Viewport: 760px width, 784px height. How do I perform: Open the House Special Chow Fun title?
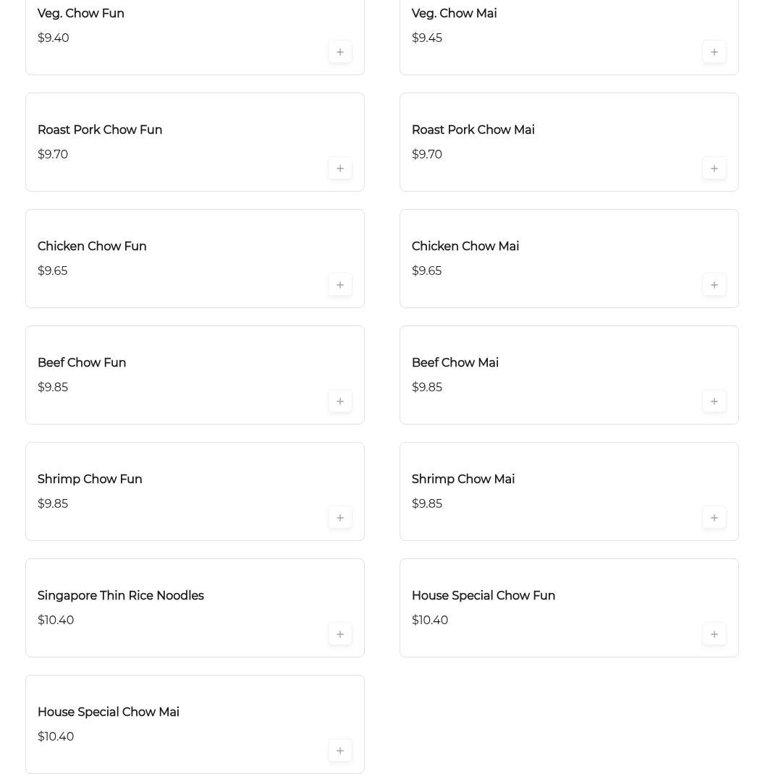(x=484, y=596)
